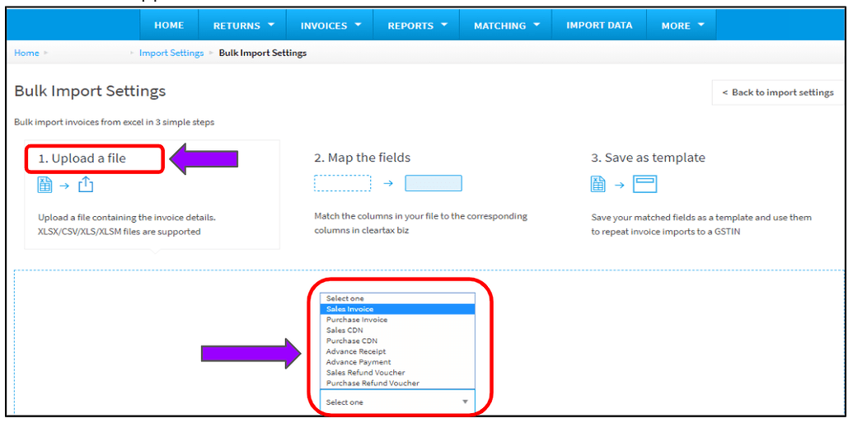Click the template window icon under Save as template
Screen dimensions: 853x423
pyautogui.click(x=644, y=185)
